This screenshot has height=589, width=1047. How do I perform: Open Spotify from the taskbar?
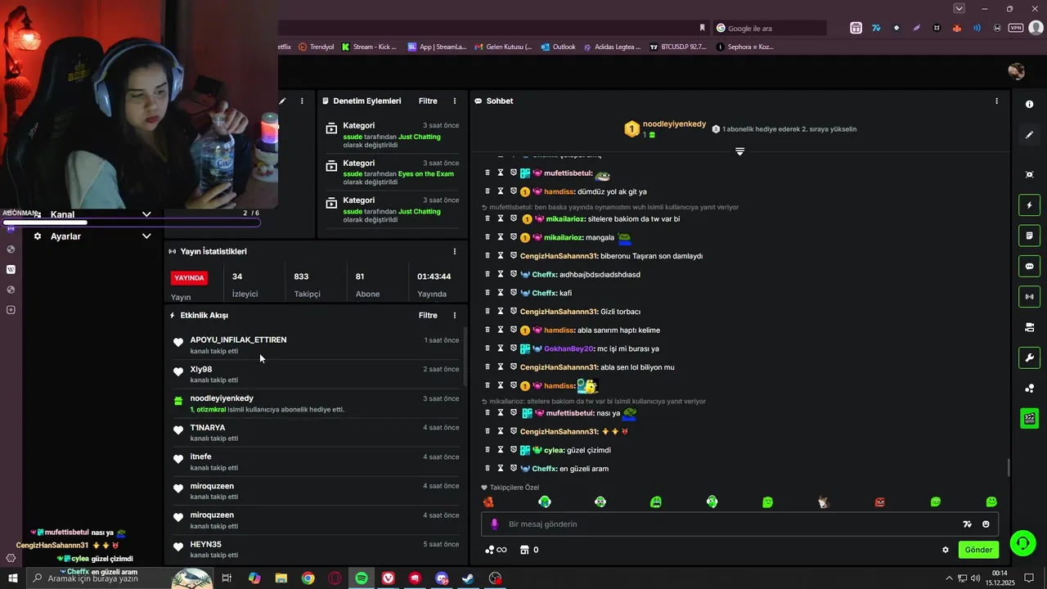(x=361, y=578)
